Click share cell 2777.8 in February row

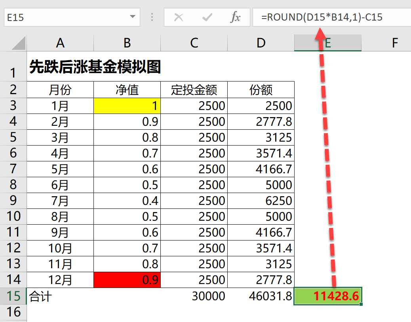pyautogui.click(x=261, y=122)
